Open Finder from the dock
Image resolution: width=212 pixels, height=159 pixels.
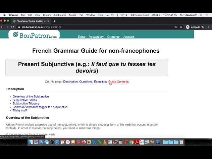coord(30,142)
